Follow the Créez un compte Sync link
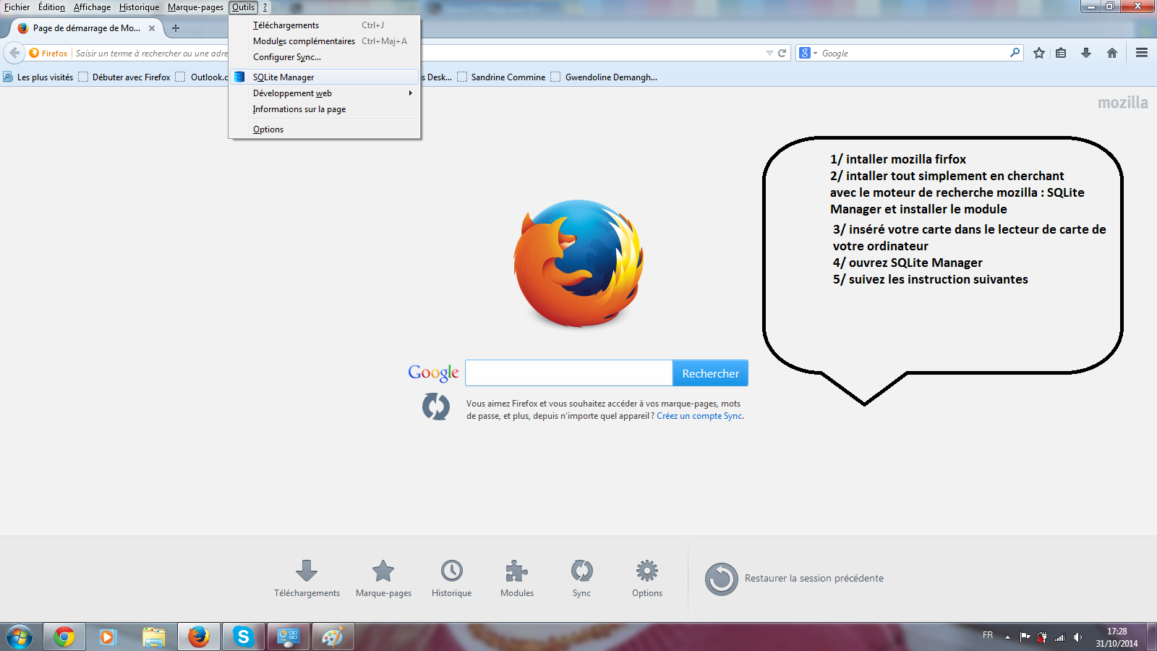1157x651 pixels. 699,416
